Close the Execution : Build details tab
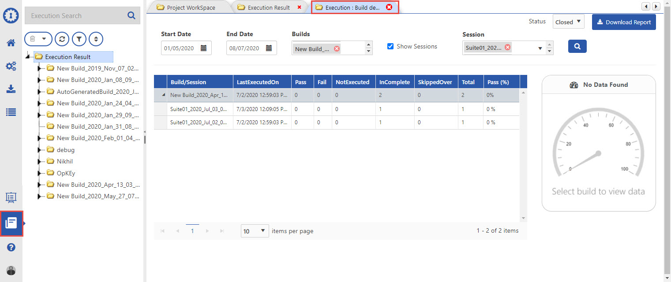This screenshot has width=671, height=282. pyautogui.click(x=389, y=7)
